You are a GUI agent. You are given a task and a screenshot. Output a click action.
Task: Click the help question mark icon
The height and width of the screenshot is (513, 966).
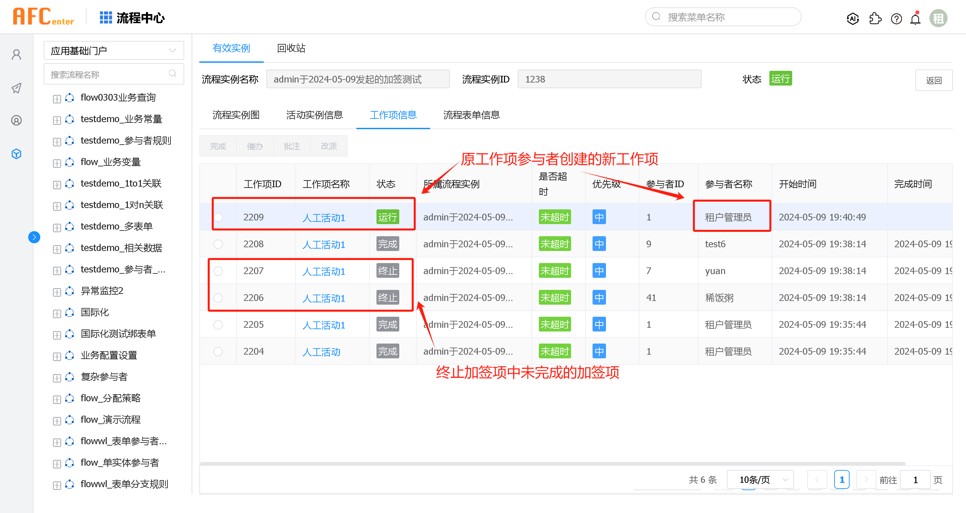pyautogui.click(x=896, y=18)
